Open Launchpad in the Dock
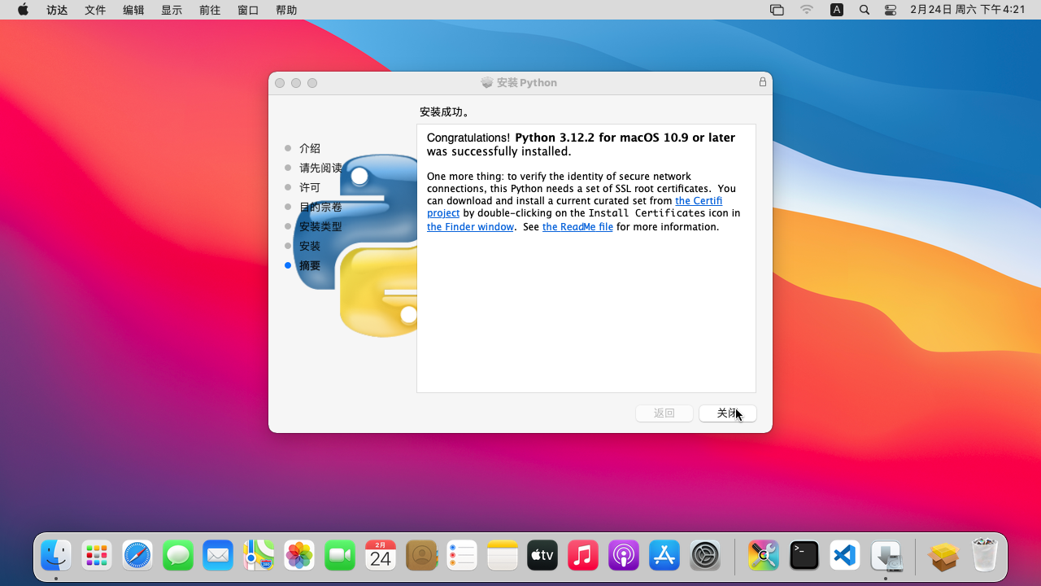 (x=97, y=556)
